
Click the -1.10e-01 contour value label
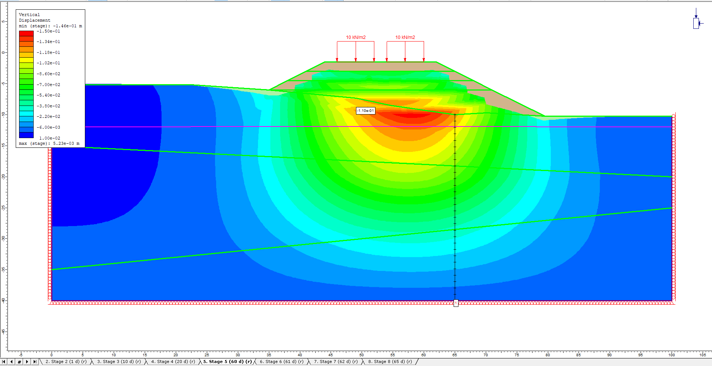point(365,111)
